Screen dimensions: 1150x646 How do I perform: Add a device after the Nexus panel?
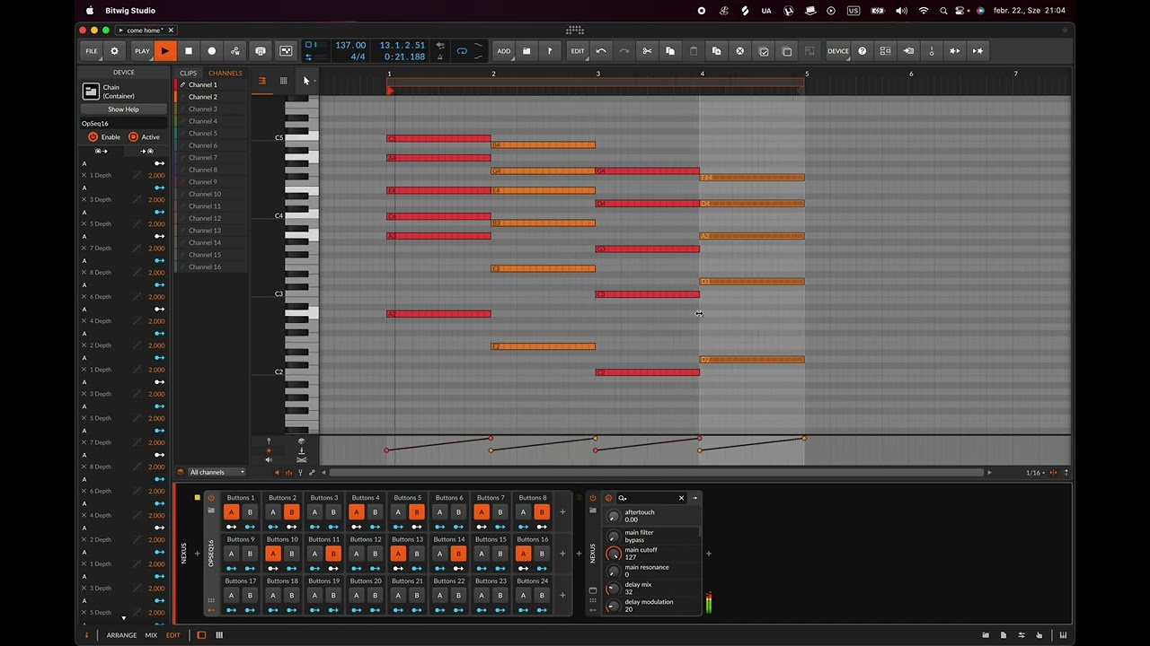[x=708, y=554]
